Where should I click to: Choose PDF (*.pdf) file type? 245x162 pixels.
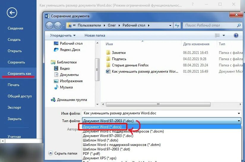[162, 154]
